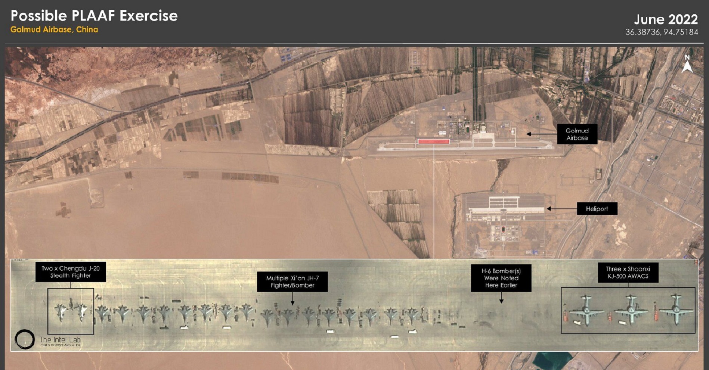Click the "Multiple Xi'an JH-7 Fighter/Bomber" label
The height and width of the screenshot is (370, 709).
coord(292,282)
